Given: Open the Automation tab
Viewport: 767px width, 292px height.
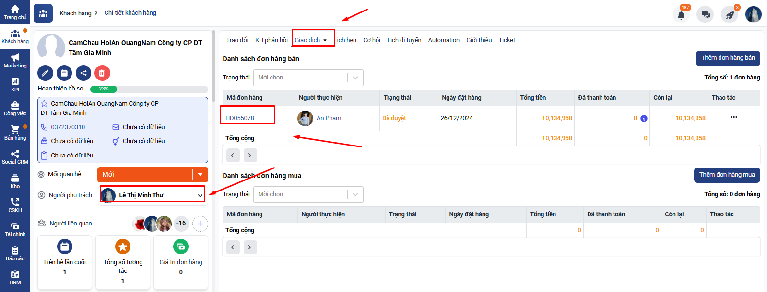Looking at the screenshot, I should click(x=443, y=40).
